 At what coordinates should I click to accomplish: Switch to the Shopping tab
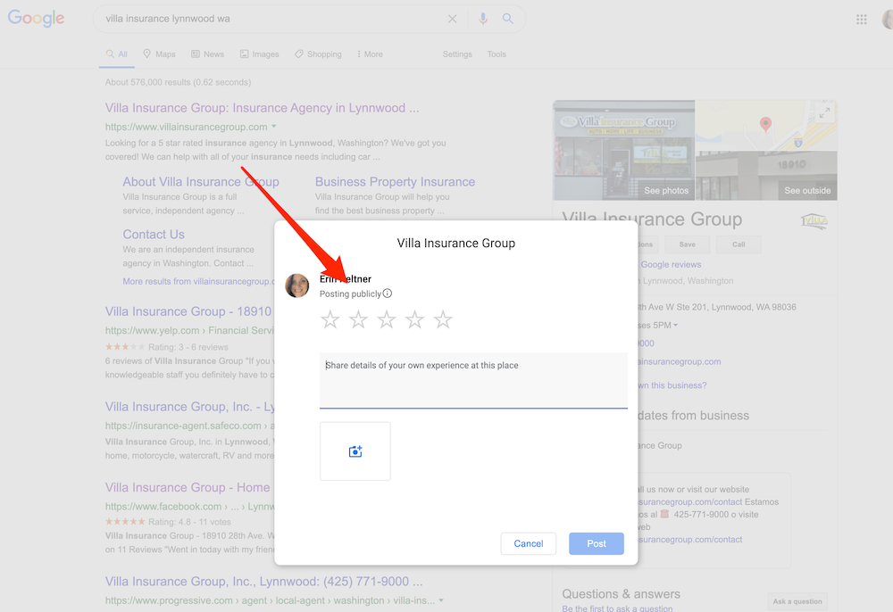[318, 54]
